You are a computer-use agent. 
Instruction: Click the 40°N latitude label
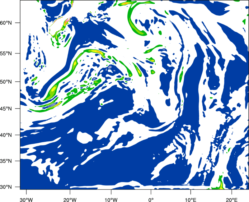pos(6,135)
